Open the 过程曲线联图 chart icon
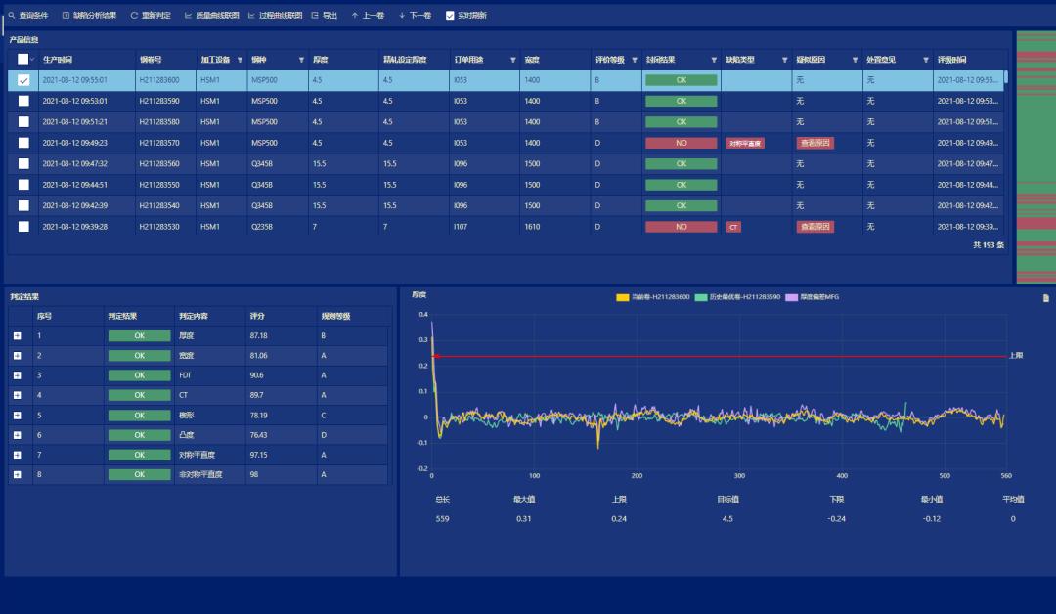The width and height of the screenshot is (1056, 614). coord(251,16)
